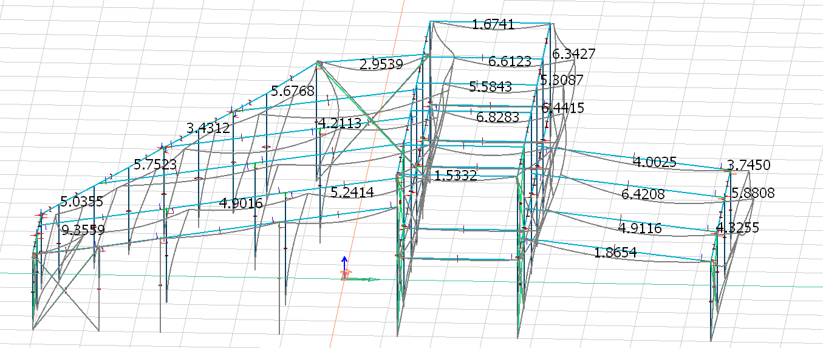Click the 5.6768 rafter value
Viewport: 823px width, 348px height.
click(293, 91)
